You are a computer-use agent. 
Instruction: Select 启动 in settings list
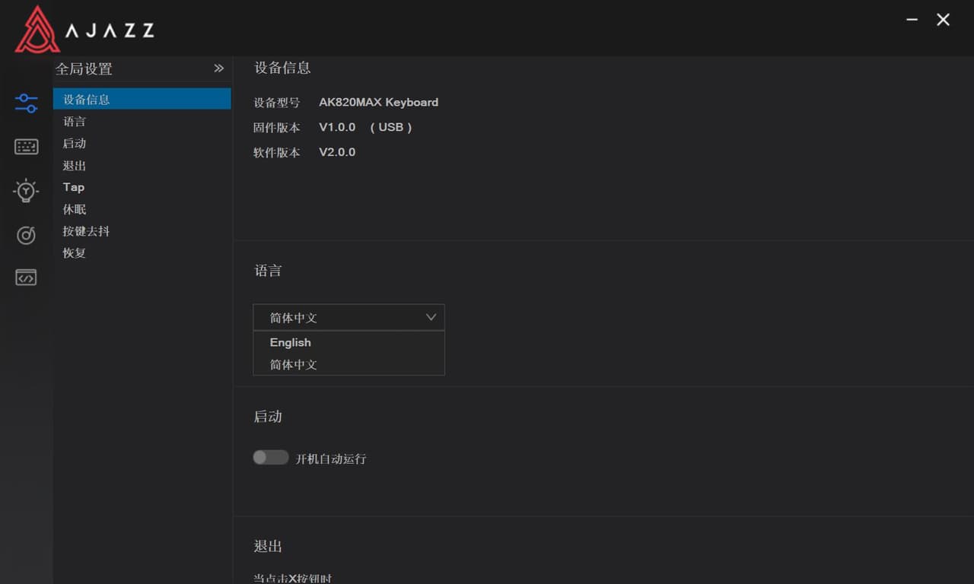coord(142,143)
